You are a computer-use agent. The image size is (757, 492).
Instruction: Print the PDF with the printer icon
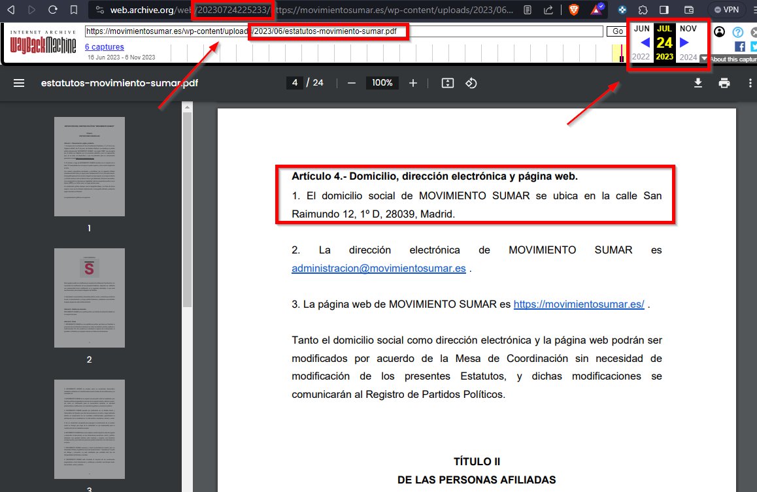click(724, 83)
